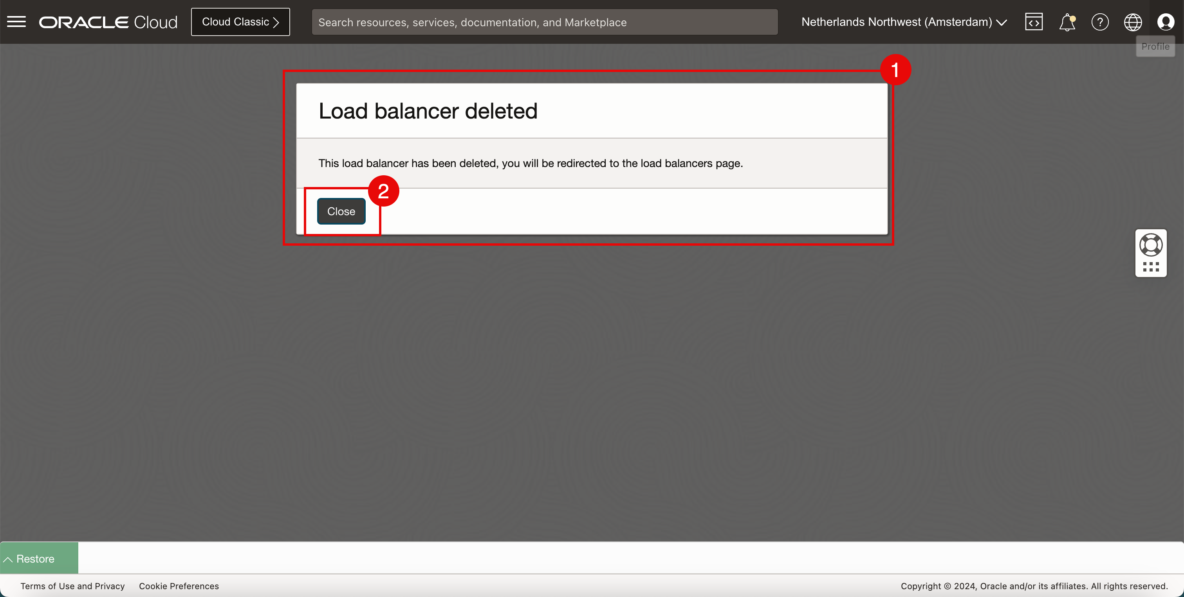
Task: Click the grid dots below the support icon
Action: pos(1150,267)
